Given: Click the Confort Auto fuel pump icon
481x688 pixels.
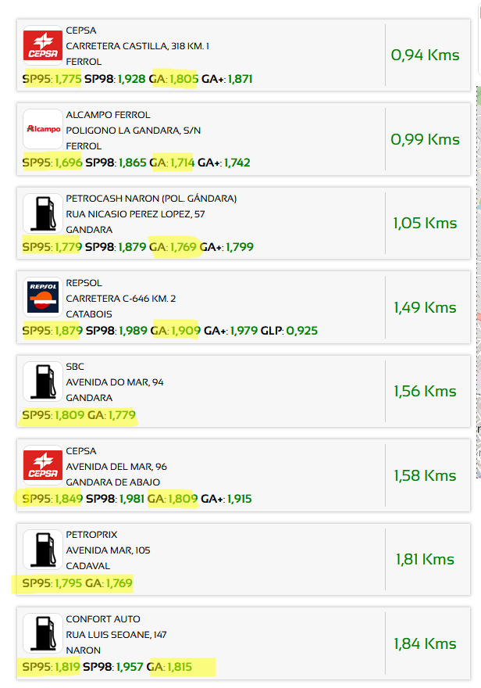Looking at the screenshot, I should pyautogui.click(x=42, y=633).
